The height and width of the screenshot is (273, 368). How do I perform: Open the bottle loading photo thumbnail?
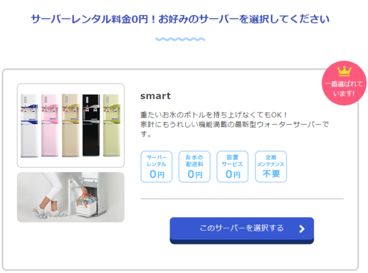coord(70,197)
